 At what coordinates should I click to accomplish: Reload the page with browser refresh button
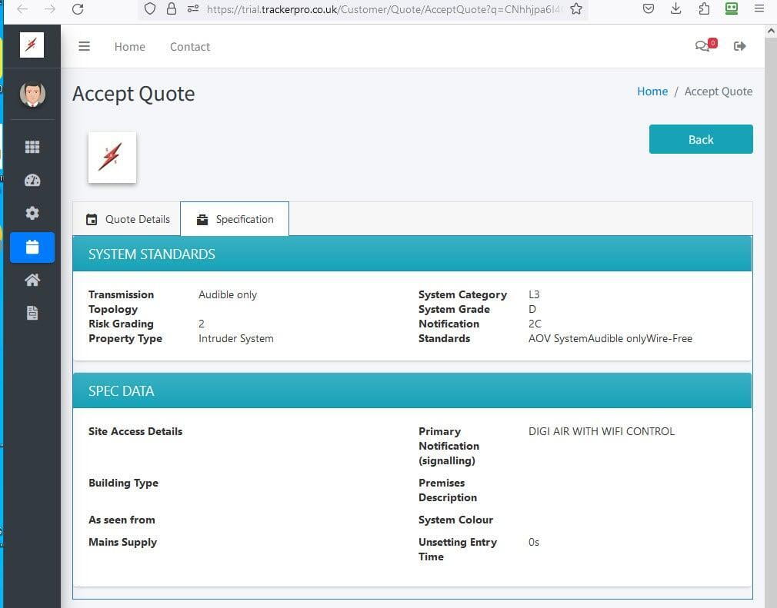(x=78, y=9)
